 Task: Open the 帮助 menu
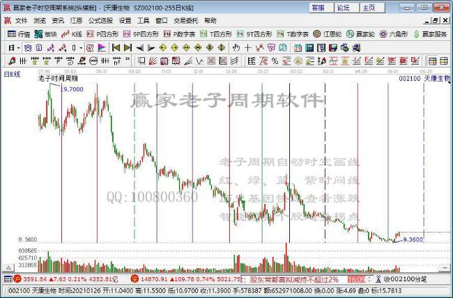pyautogui.click(x=210, y=21)
